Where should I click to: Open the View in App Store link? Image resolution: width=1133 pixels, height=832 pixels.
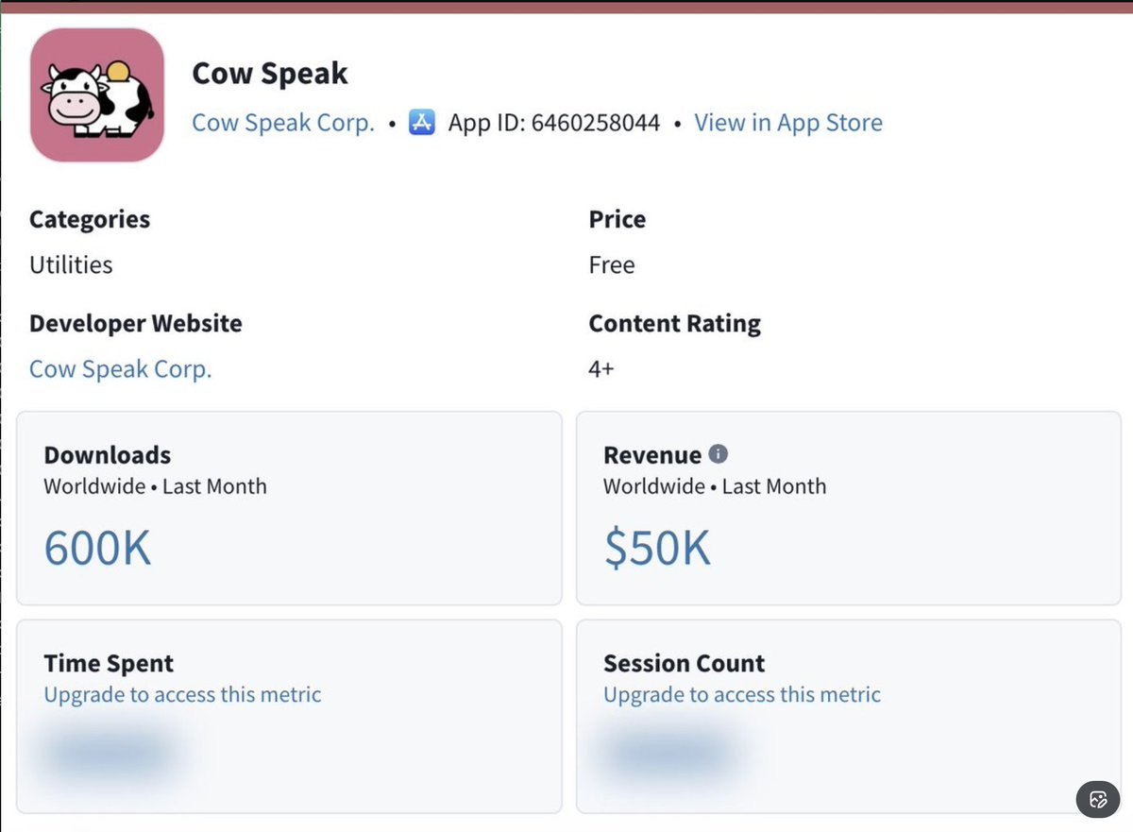click(x=788, y=123)
